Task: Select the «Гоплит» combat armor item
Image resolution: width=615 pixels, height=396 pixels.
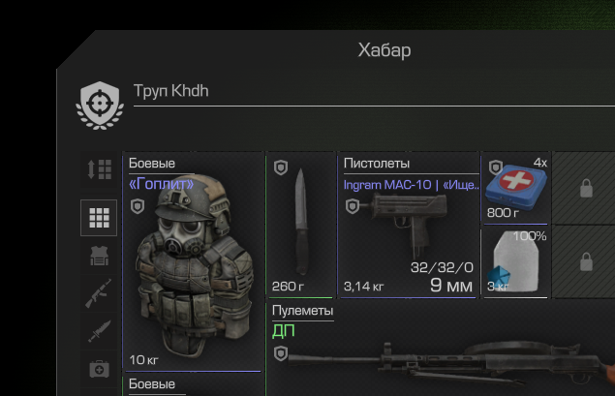Action: [193, 261]
